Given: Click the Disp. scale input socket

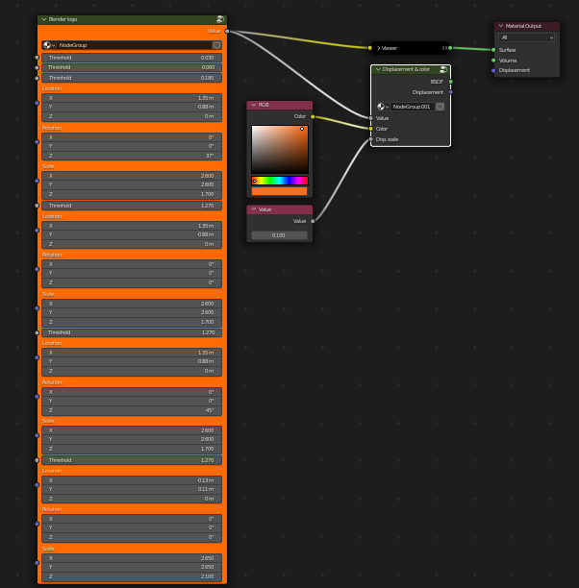Looking at the screenshot, I should pyautogui.click(x=371, y=139).
